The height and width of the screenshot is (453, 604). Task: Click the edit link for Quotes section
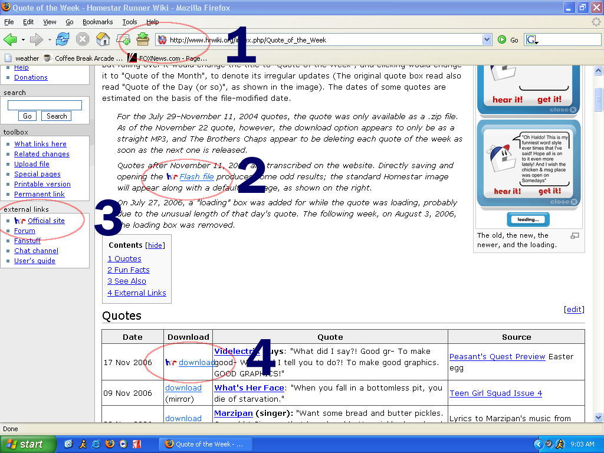(x=574, y=309)
